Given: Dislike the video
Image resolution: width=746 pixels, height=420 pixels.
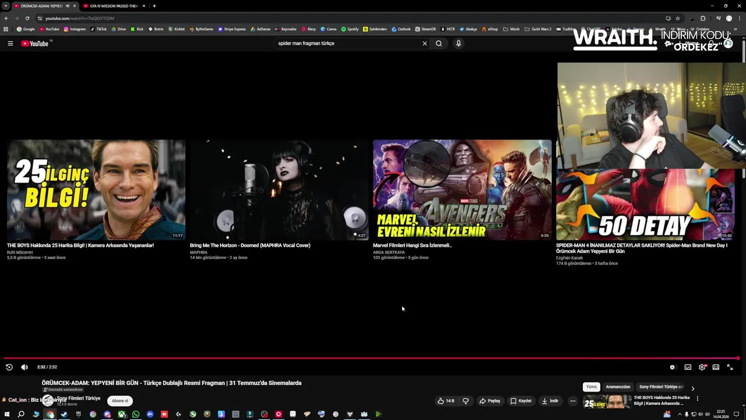Looking at the screenshot, I should click(466, 401).
